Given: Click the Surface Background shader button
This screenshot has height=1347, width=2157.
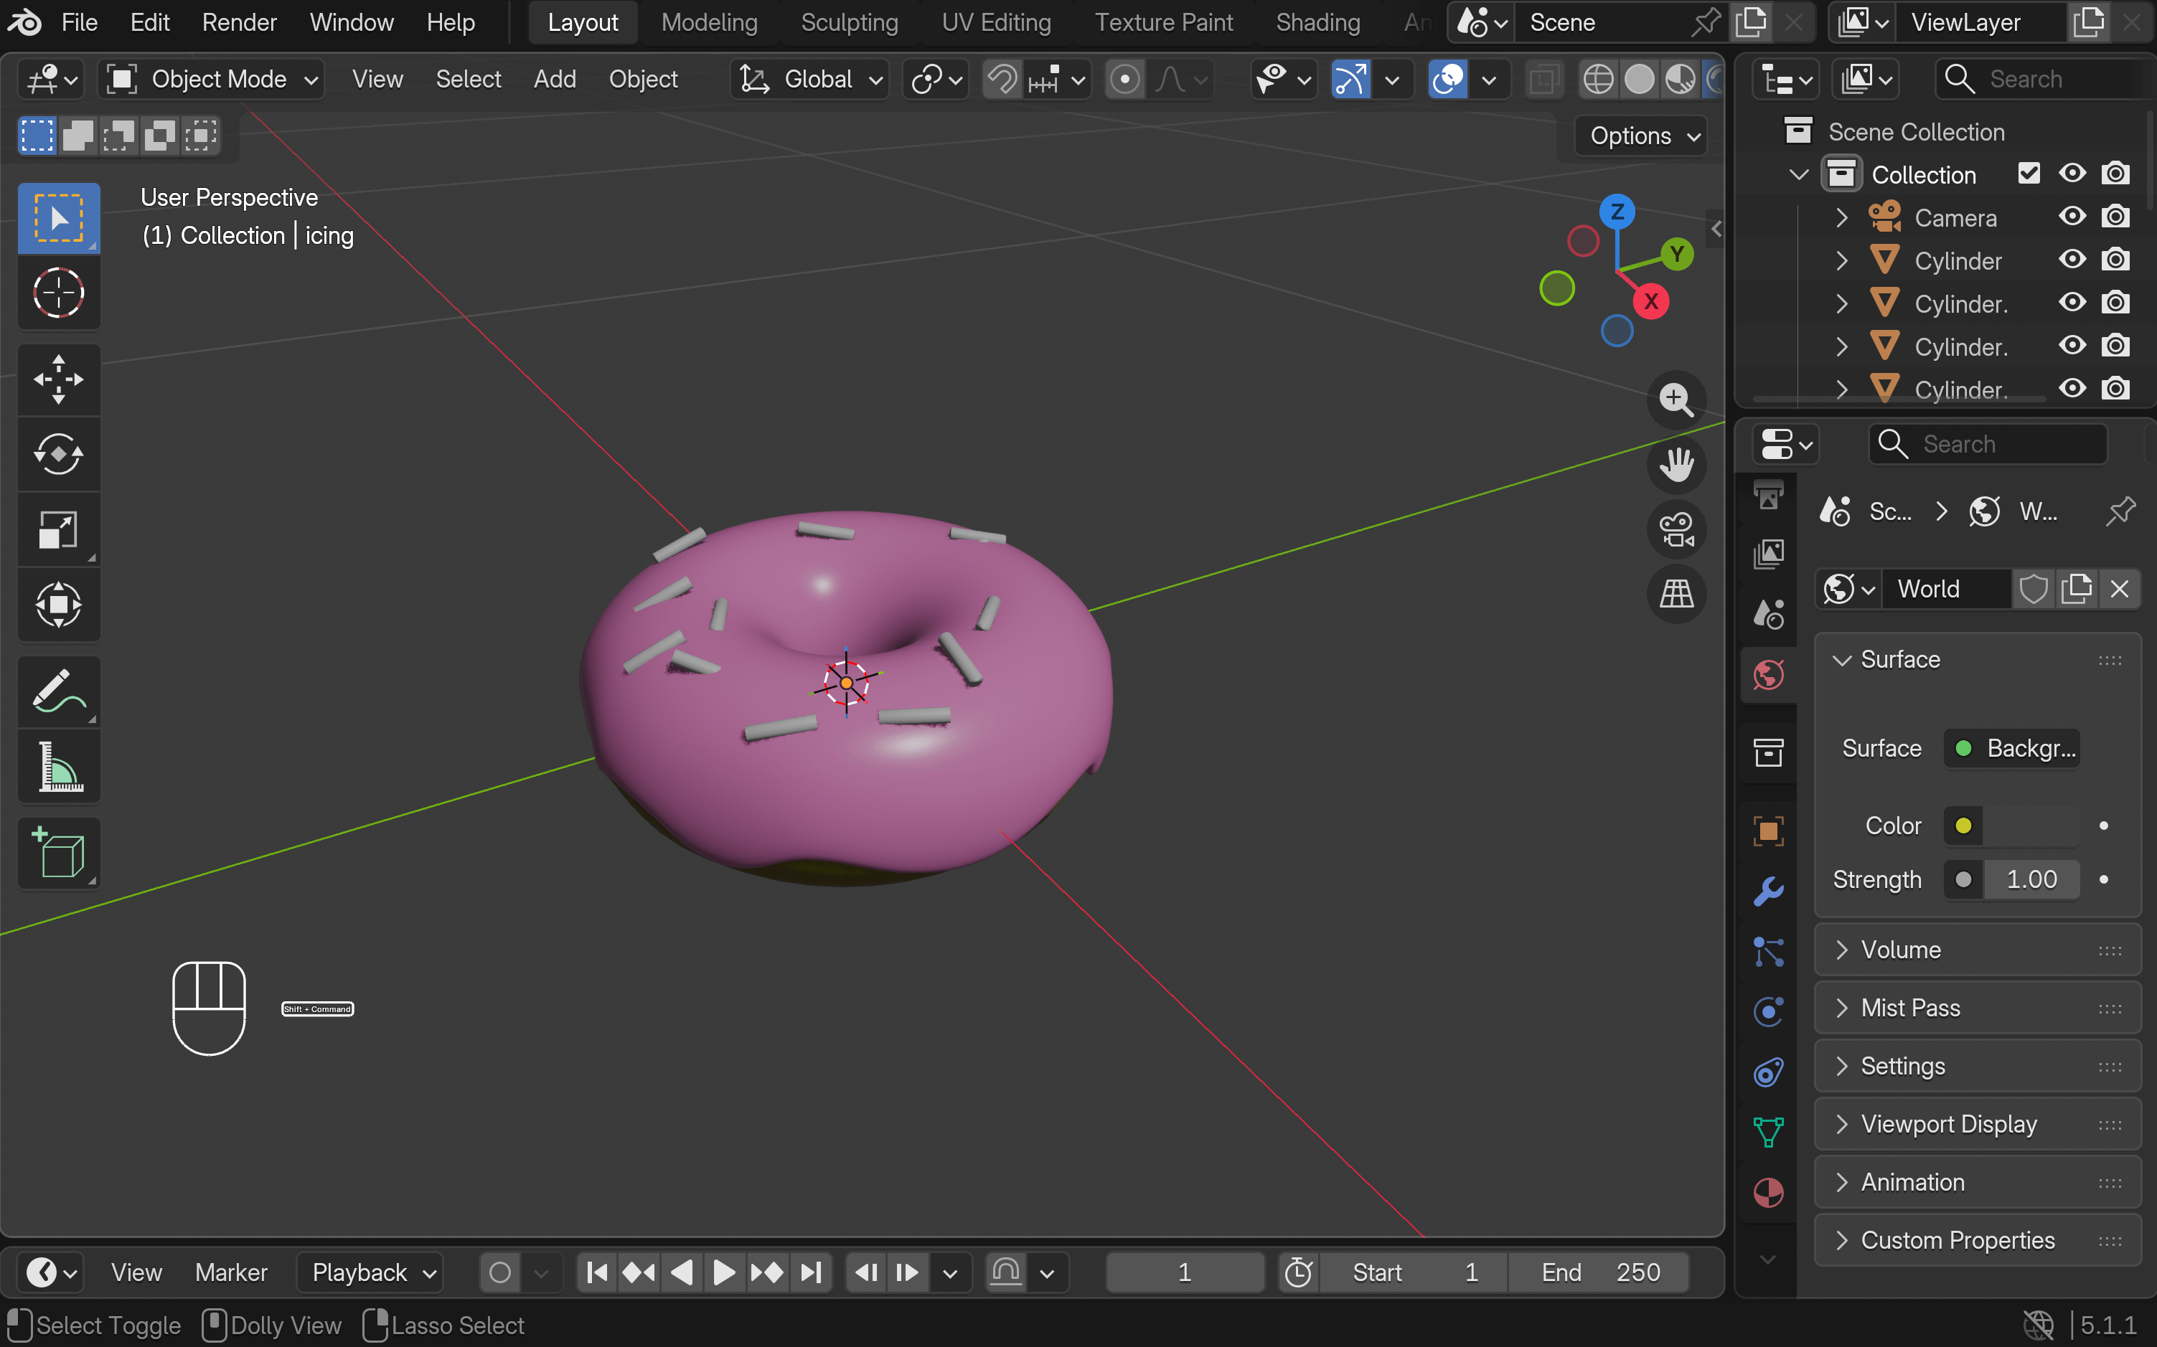Looking at the screenshot, I should point(2012,748).
